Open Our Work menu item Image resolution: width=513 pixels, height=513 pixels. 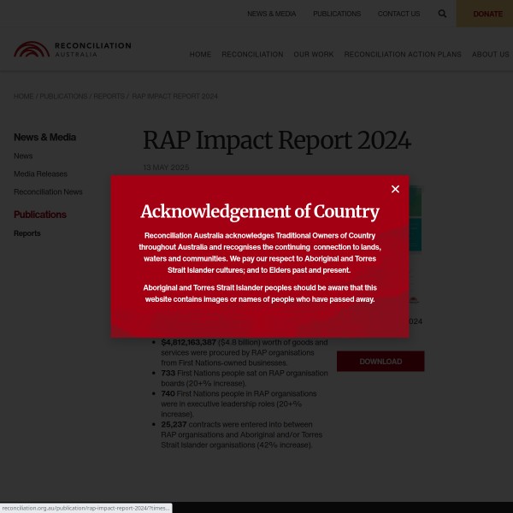pyautogui.click(x=314, y=54)
